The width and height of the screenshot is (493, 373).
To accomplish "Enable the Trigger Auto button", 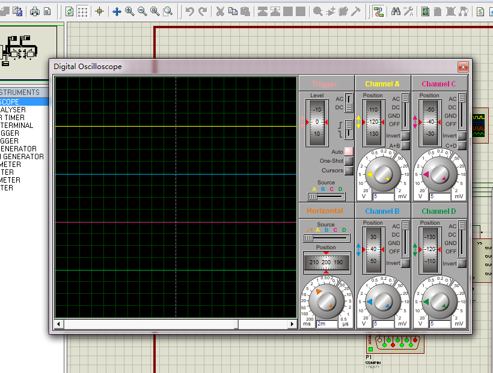I will point(349,152).
